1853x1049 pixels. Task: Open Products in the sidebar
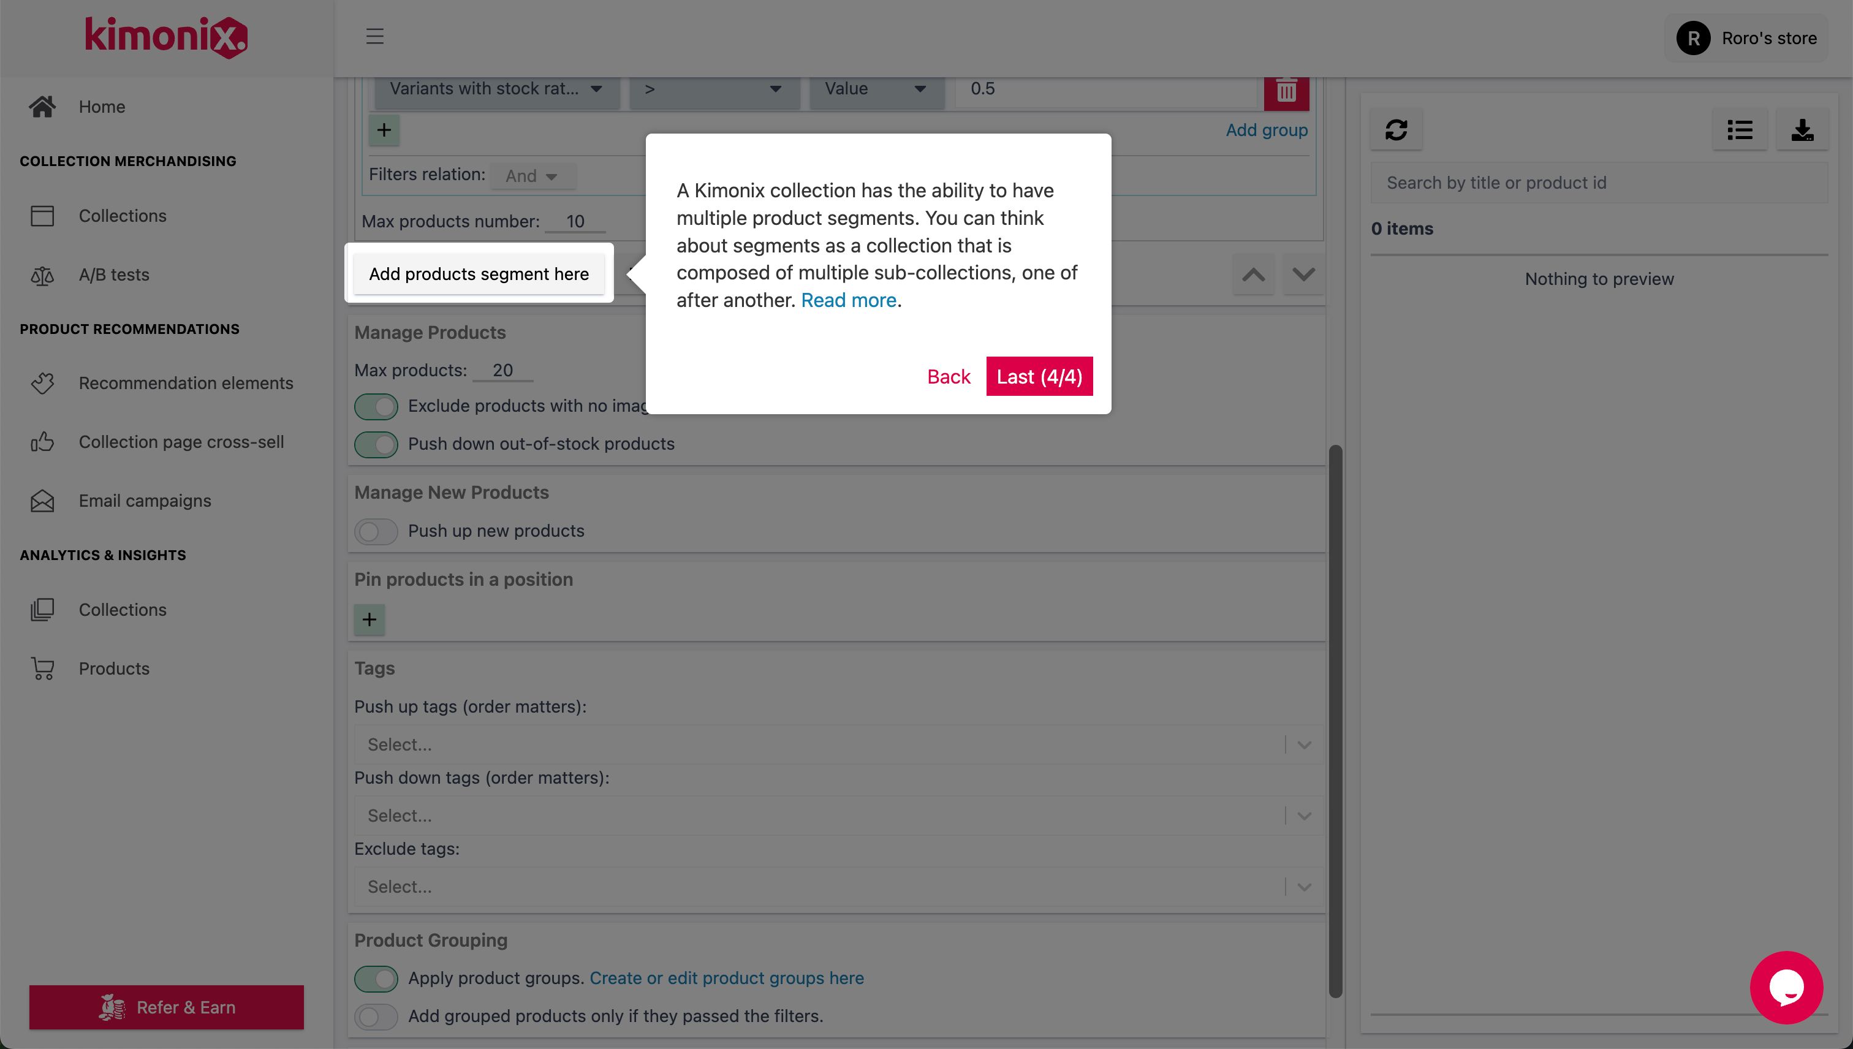coord(114,668)
